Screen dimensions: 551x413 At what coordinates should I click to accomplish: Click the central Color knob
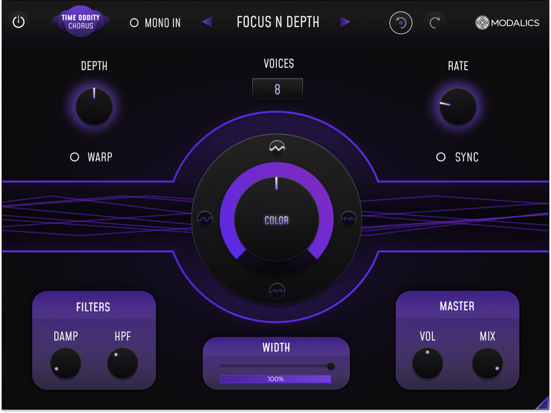coord(276,219)
